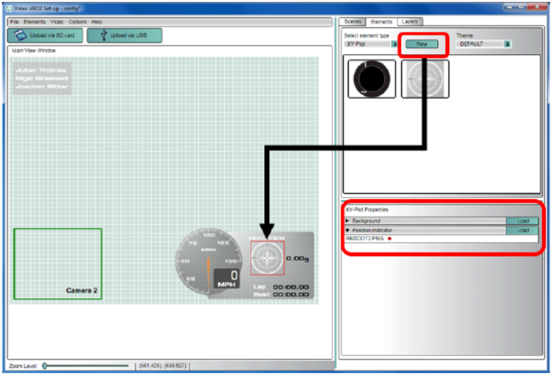This screenshot has width=553, height=376.
Task: Click Load button for Position Indicator
Action: 522,229
